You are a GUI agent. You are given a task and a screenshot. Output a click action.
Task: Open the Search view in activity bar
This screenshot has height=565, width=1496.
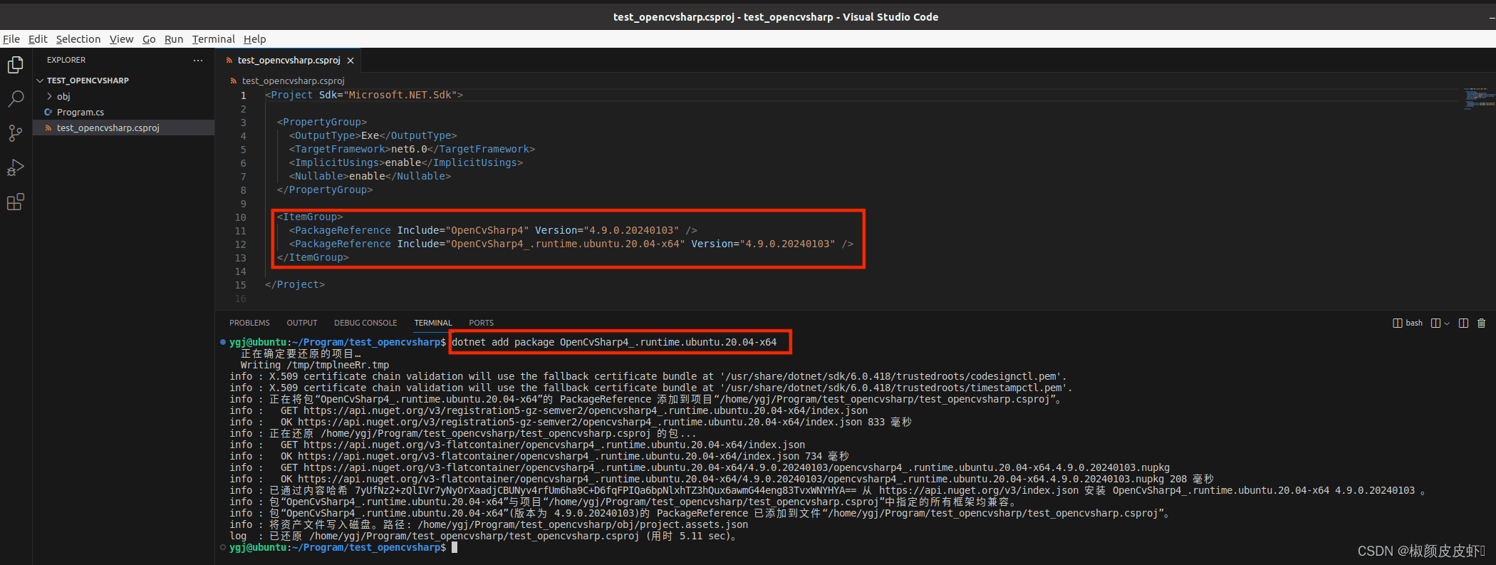16,99
